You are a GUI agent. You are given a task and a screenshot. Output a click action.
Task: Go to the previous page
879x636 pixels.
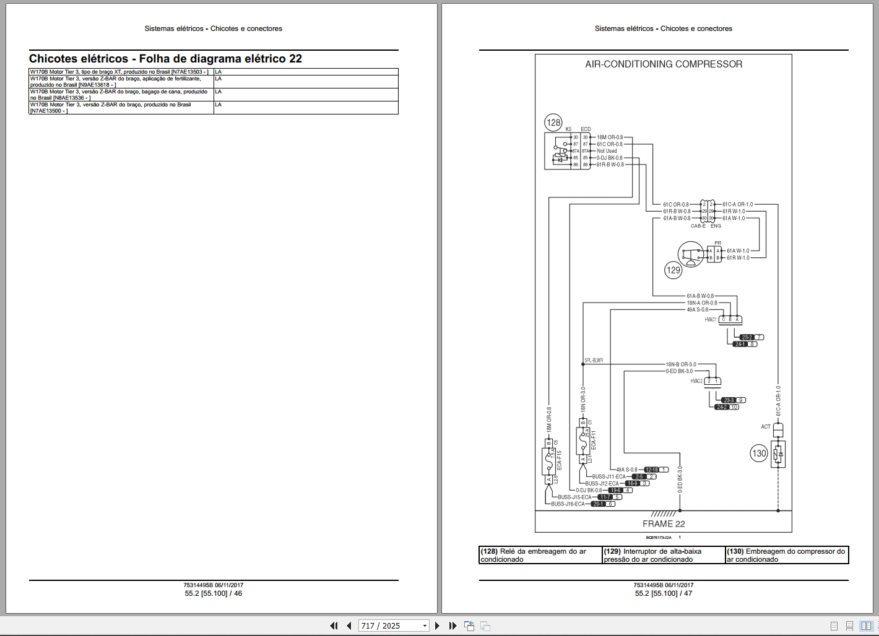point(349,625)
